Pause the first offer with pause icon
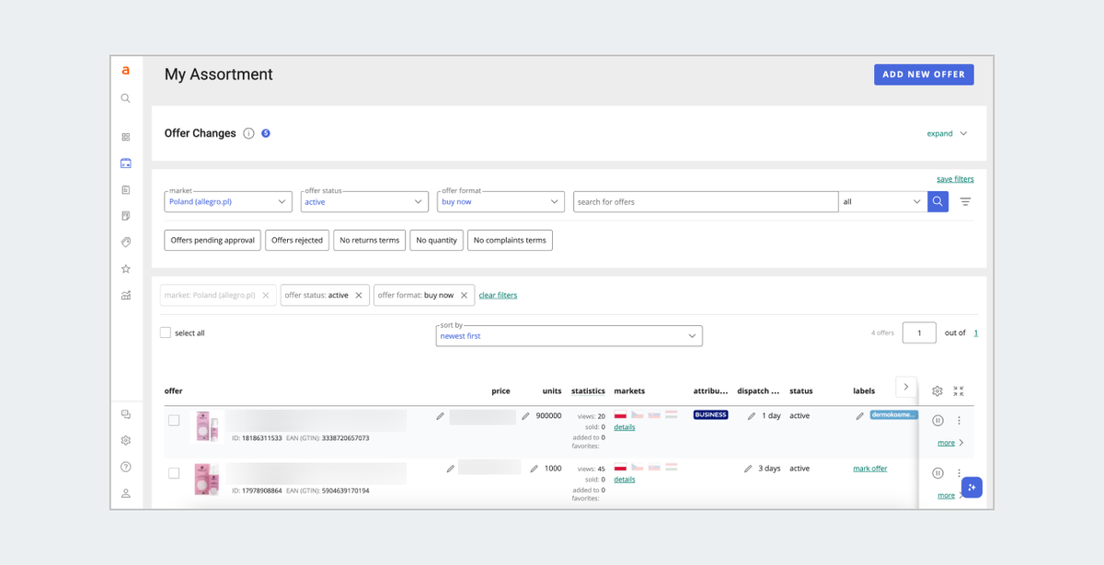 937,420
